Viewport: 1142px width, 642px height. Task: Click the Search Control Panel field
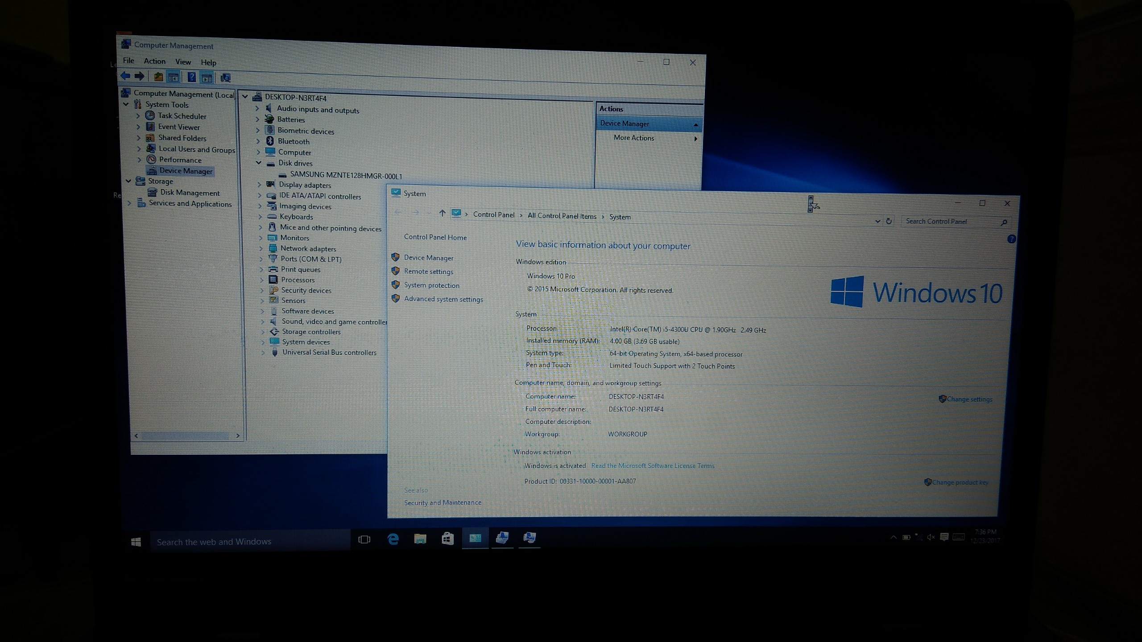click(956, 222)
